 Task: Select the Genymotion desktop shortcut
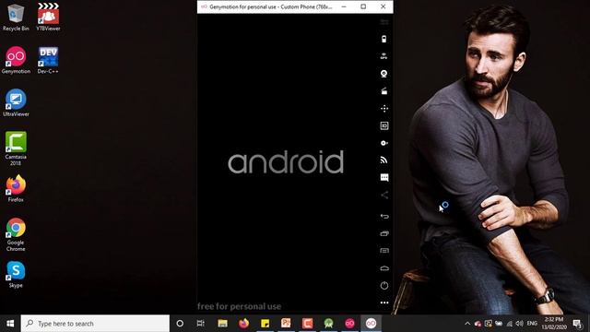tap(16, 60)
